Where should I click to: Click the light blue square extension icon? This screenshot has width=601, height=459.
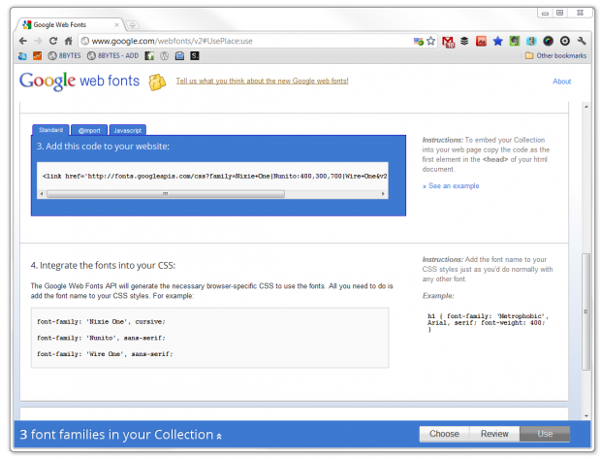click(x=531, y=41)
